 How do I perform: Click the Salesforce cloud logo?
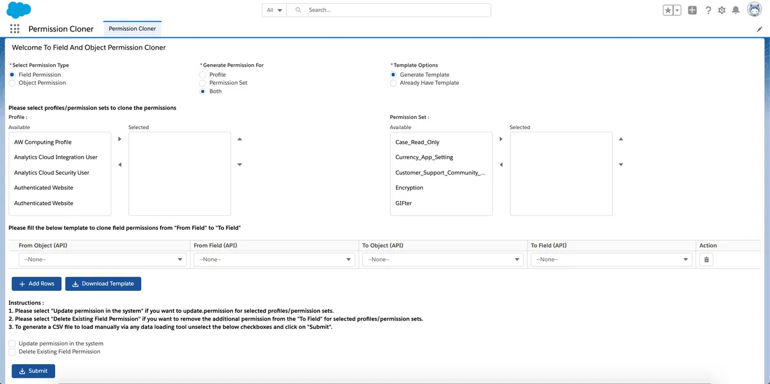[x=19, y=10]
